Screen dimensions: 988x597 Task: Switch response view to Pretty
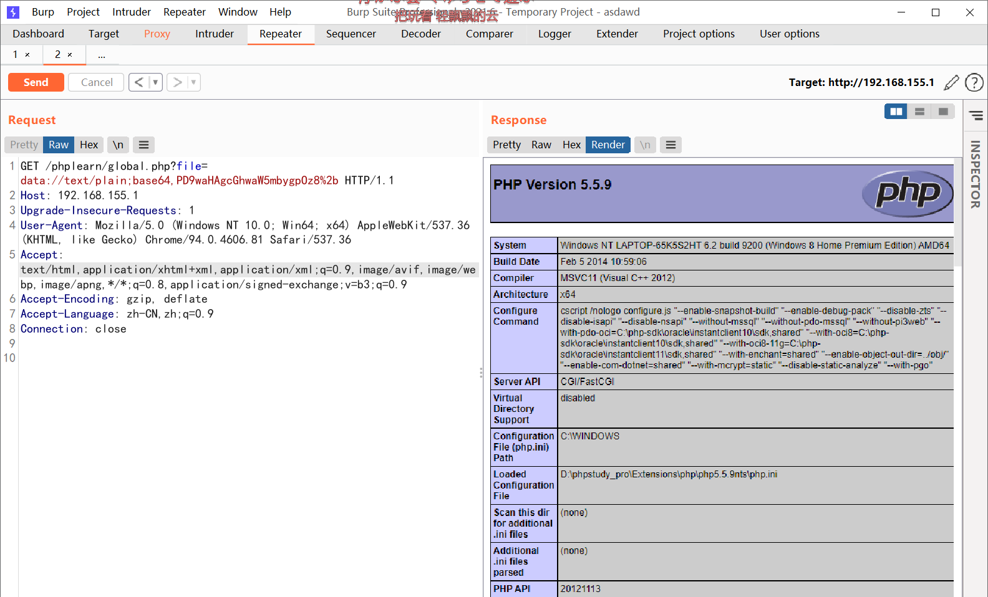click(x=506, y=145)
